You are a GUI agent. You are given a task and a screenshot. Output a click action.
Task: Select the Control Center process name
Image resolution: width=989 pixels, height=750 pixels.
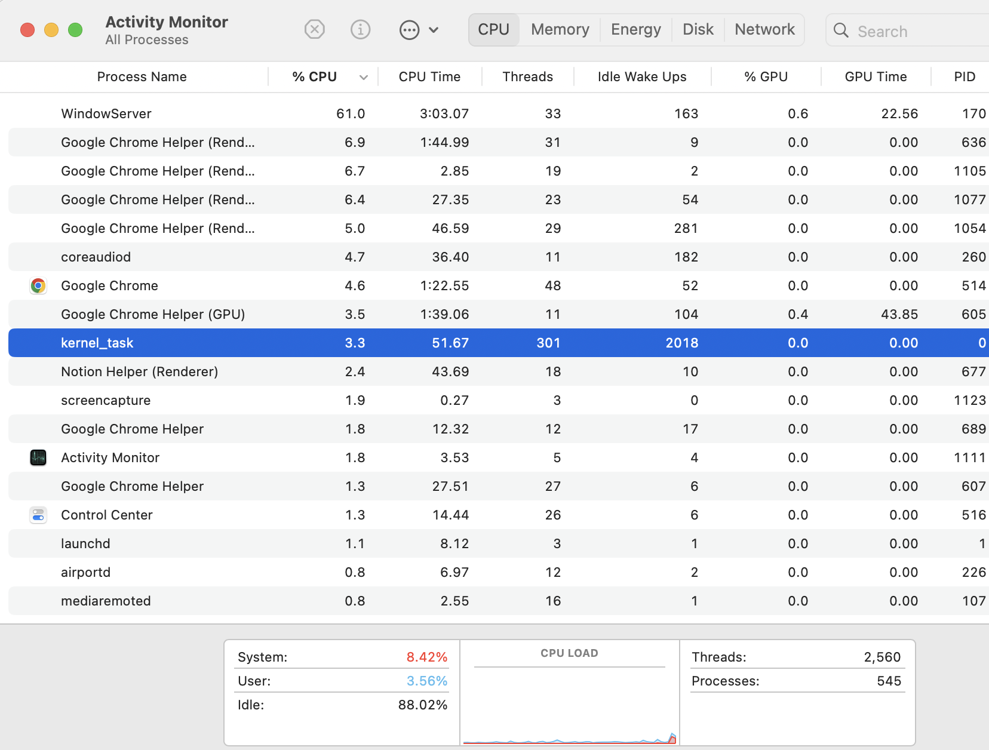pyautogui.click(x=106, y=515)
